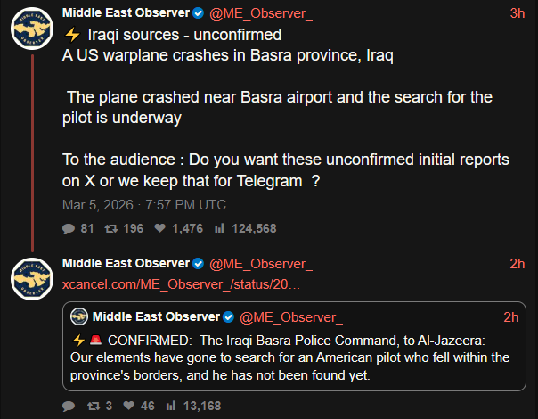The height and width of the screenshot is (419, 538).
Task: Click the first tweet's @ME_Observer_ handle
Action: (x=260, y=13)
